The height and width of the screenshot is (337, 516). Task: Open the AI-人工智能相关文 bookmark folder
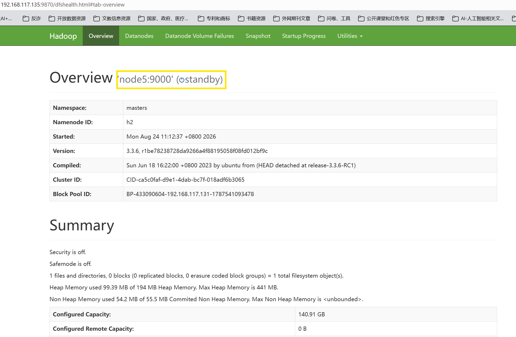coord(478,19)
